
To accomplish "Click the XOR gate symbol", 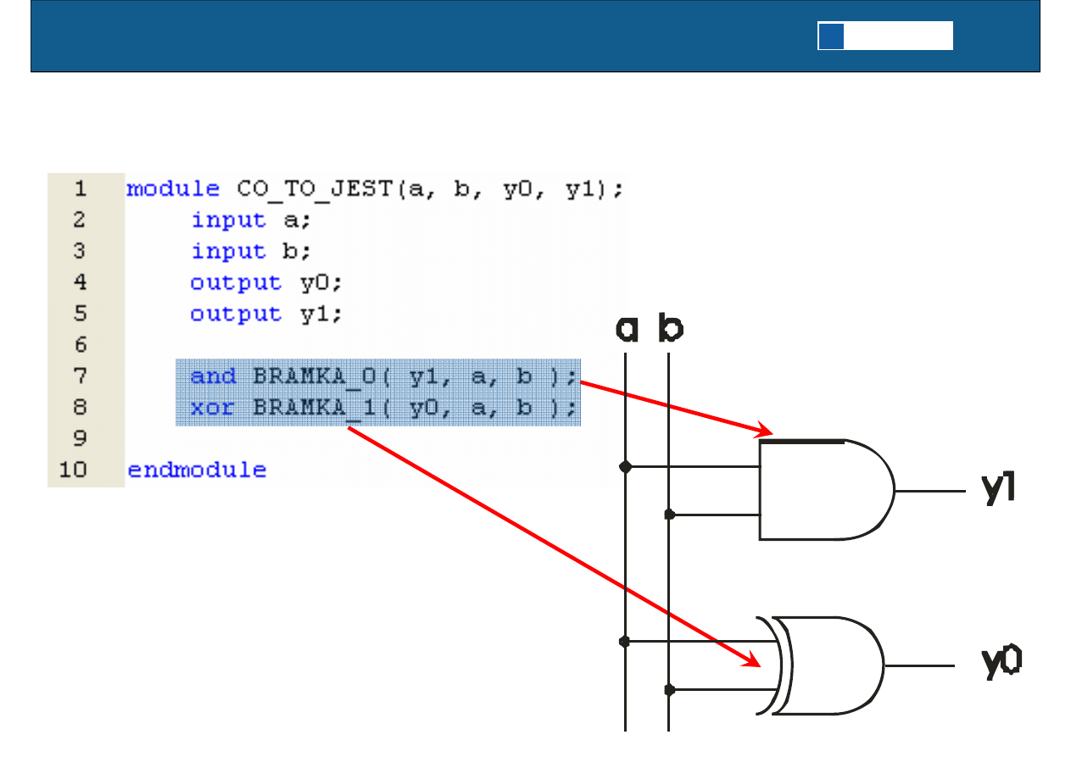I will pos(831,666).
